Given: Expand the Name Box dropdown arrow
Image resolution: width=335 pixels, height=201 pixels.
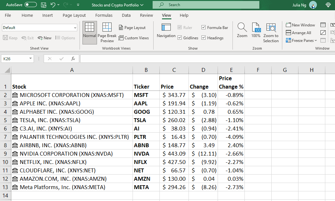Looking at the screenshot, I should (31, 59).
